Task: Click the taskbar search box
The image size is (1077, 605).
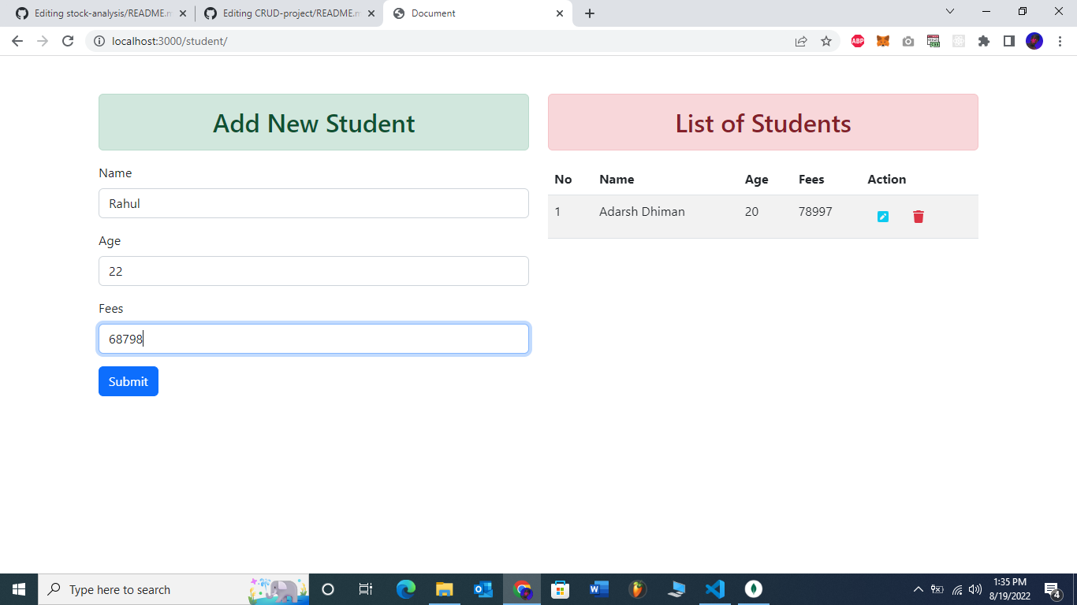Action: pyautogui.click(x=173, y=589)
